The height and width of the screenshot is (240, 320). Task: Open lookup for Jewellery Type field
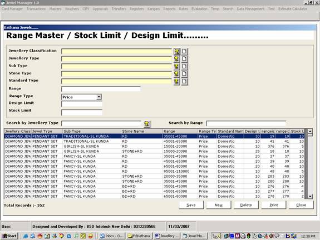tap(177, 59)
